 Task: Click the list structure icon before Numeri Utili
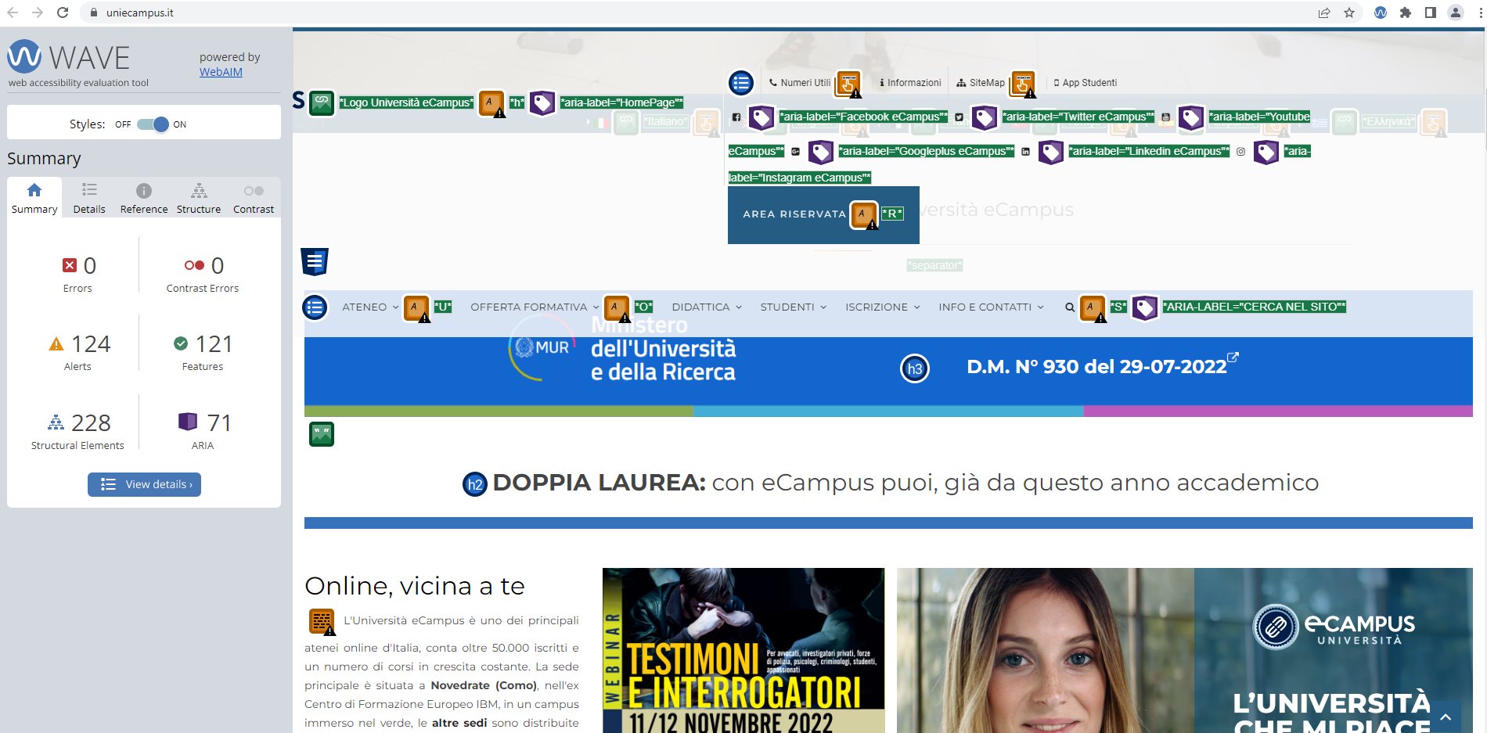[x=740, y=82]
